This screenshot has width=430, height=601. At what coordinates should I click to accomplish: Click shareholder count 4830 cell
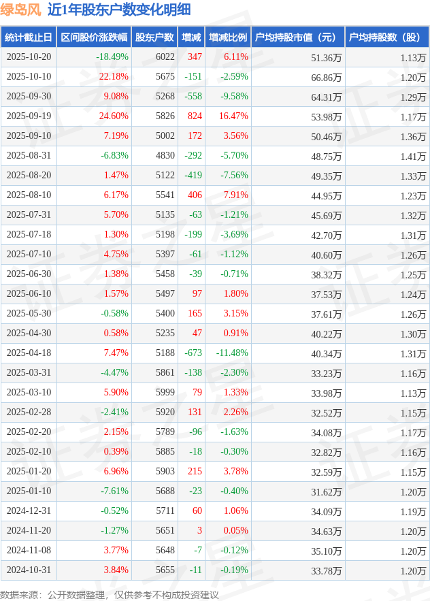(x=165, y=156)
